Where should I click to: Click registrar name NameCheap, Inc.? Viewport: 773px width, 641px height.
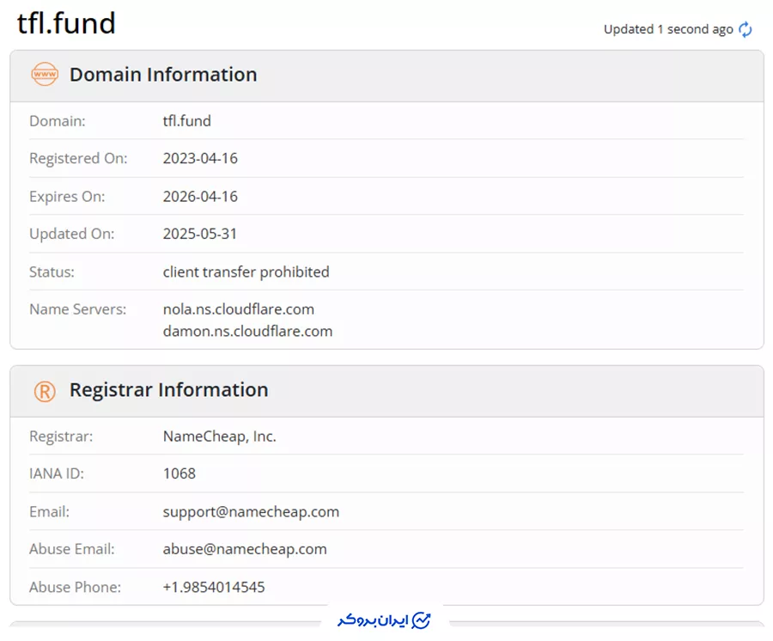point(219,436)
